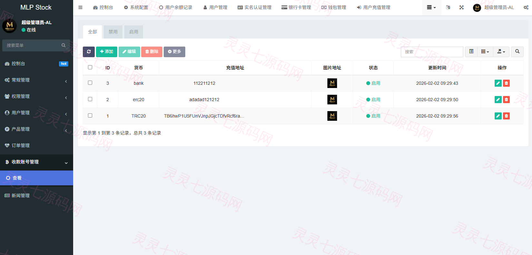The image size is (532, 255).
Task: Collapse 收款账号管理 in the sidebar
Action: 36,162
